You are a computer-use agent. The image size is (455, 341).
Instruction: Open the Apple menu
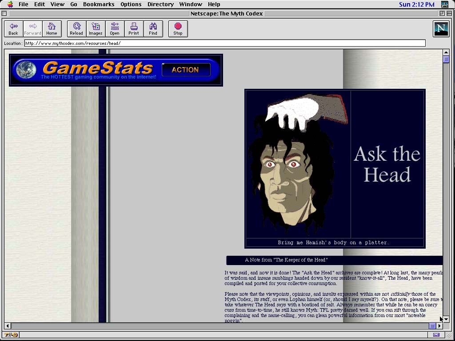10,4
